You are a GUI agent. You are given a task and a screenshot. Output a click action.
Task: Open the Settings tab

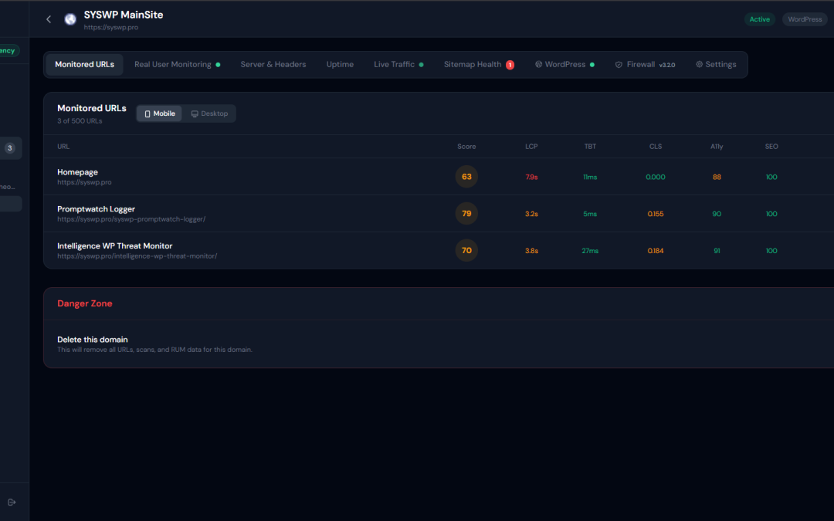click(716, 64)
